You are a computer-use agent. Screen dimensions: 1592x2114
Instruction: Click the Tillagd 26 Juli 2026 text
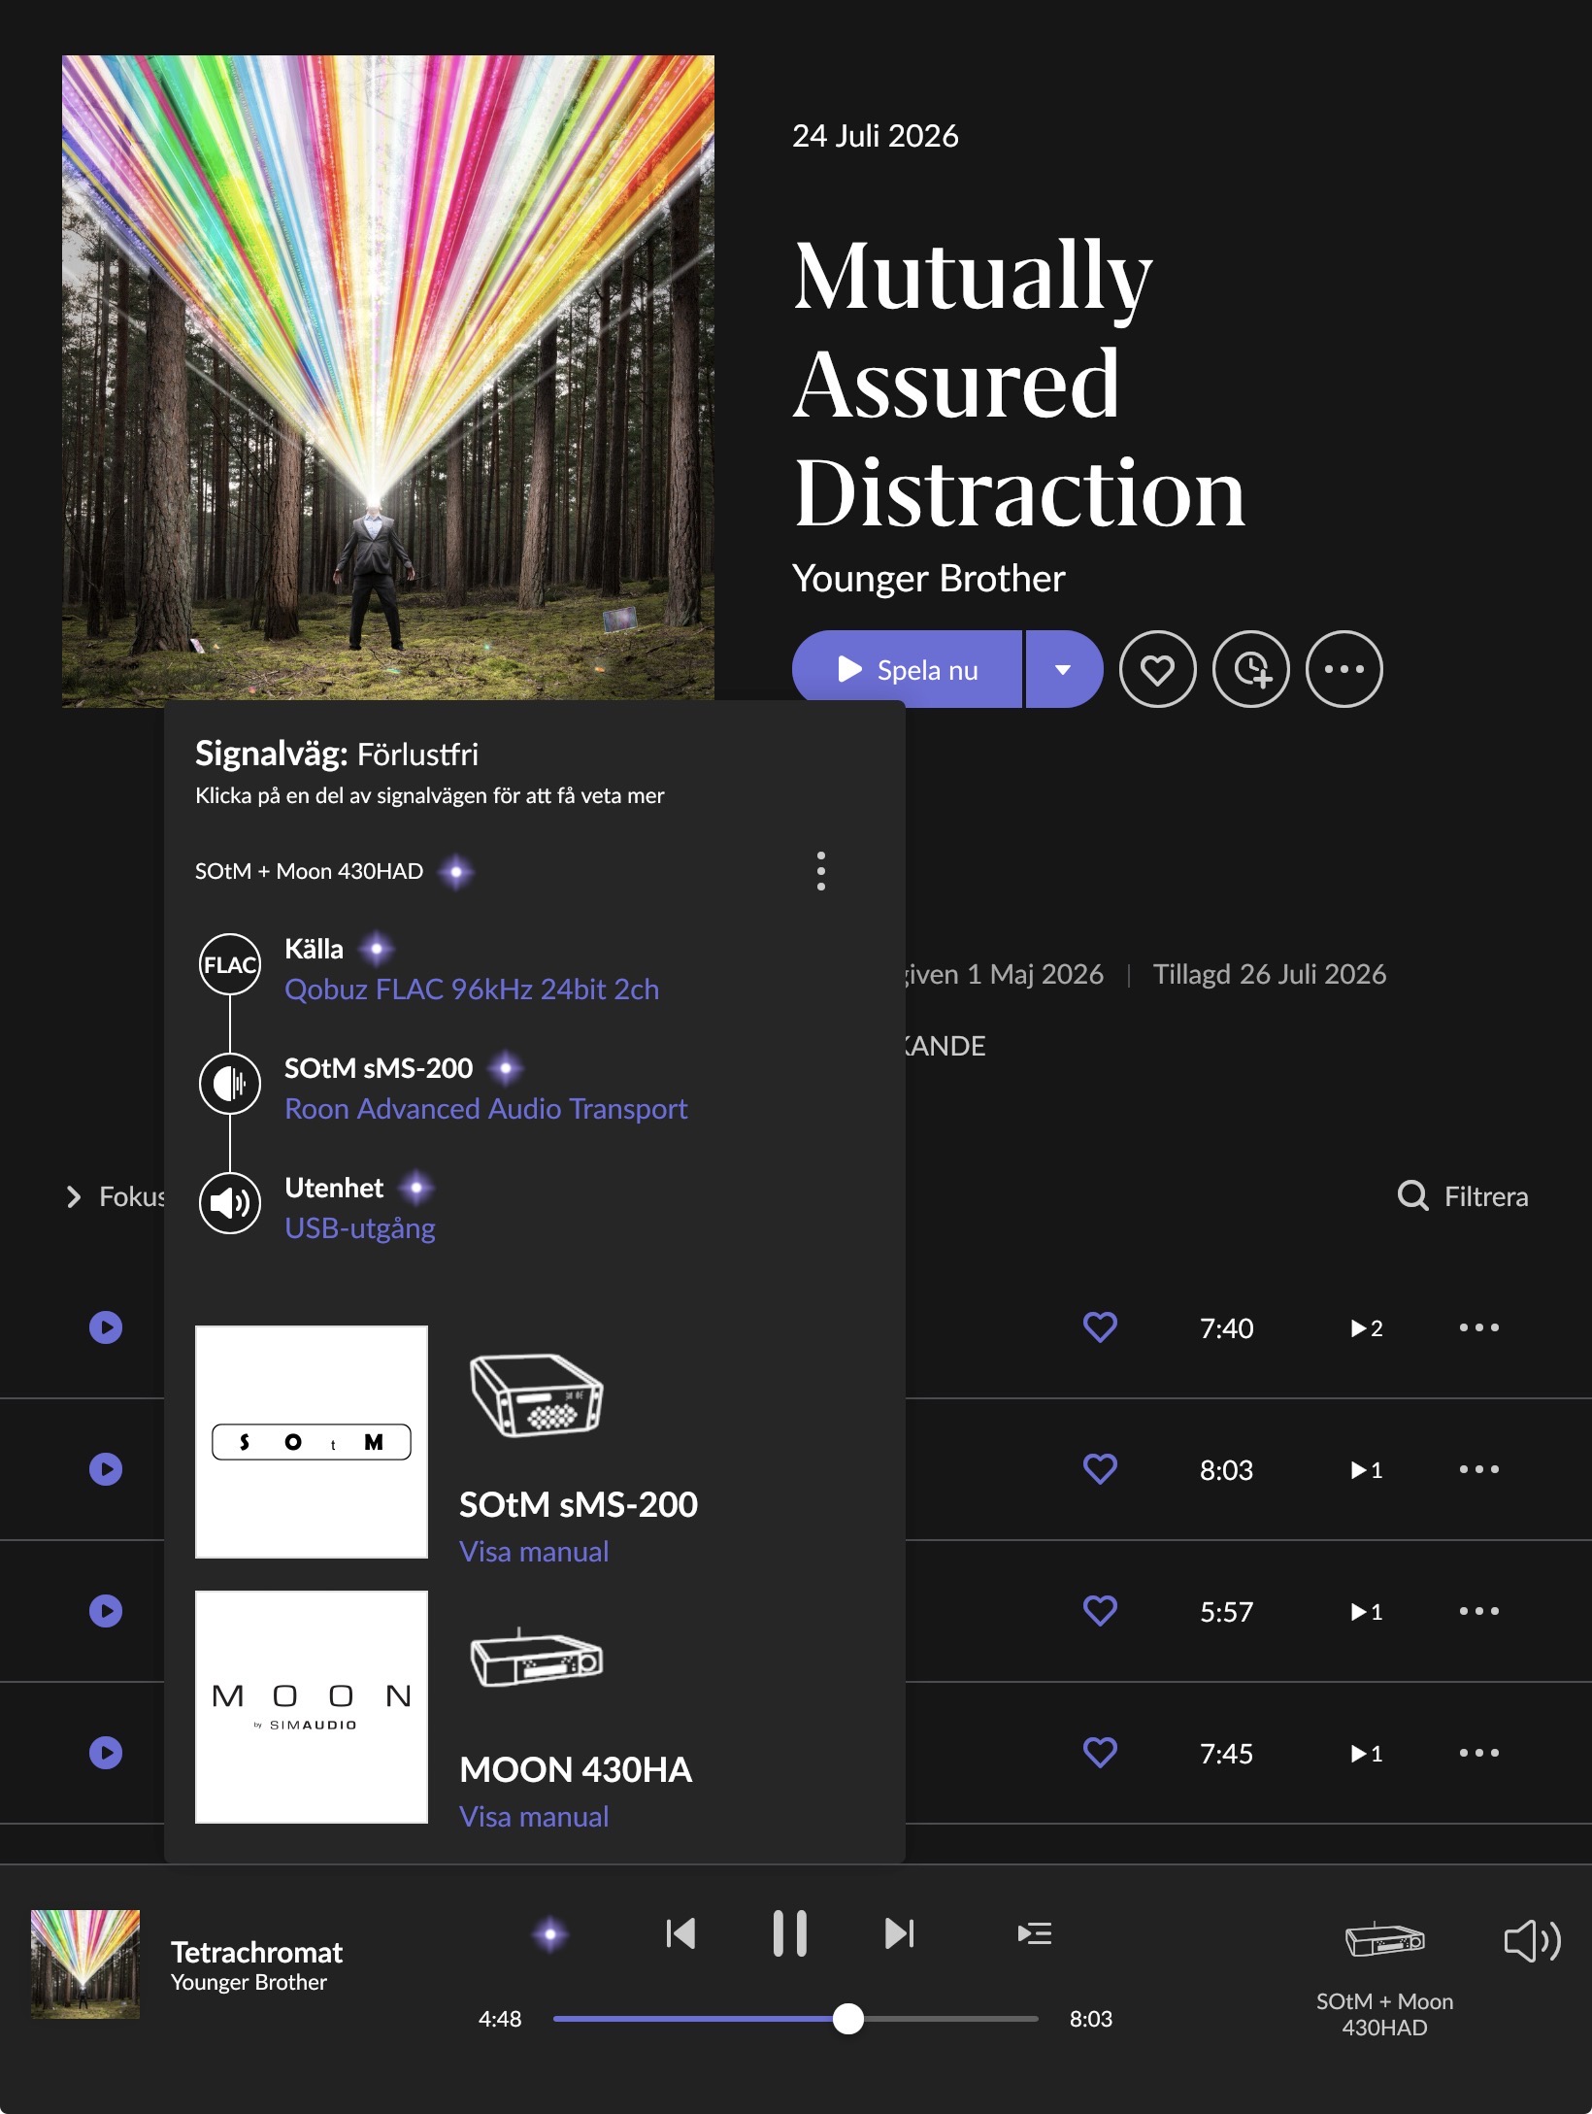1270,974
